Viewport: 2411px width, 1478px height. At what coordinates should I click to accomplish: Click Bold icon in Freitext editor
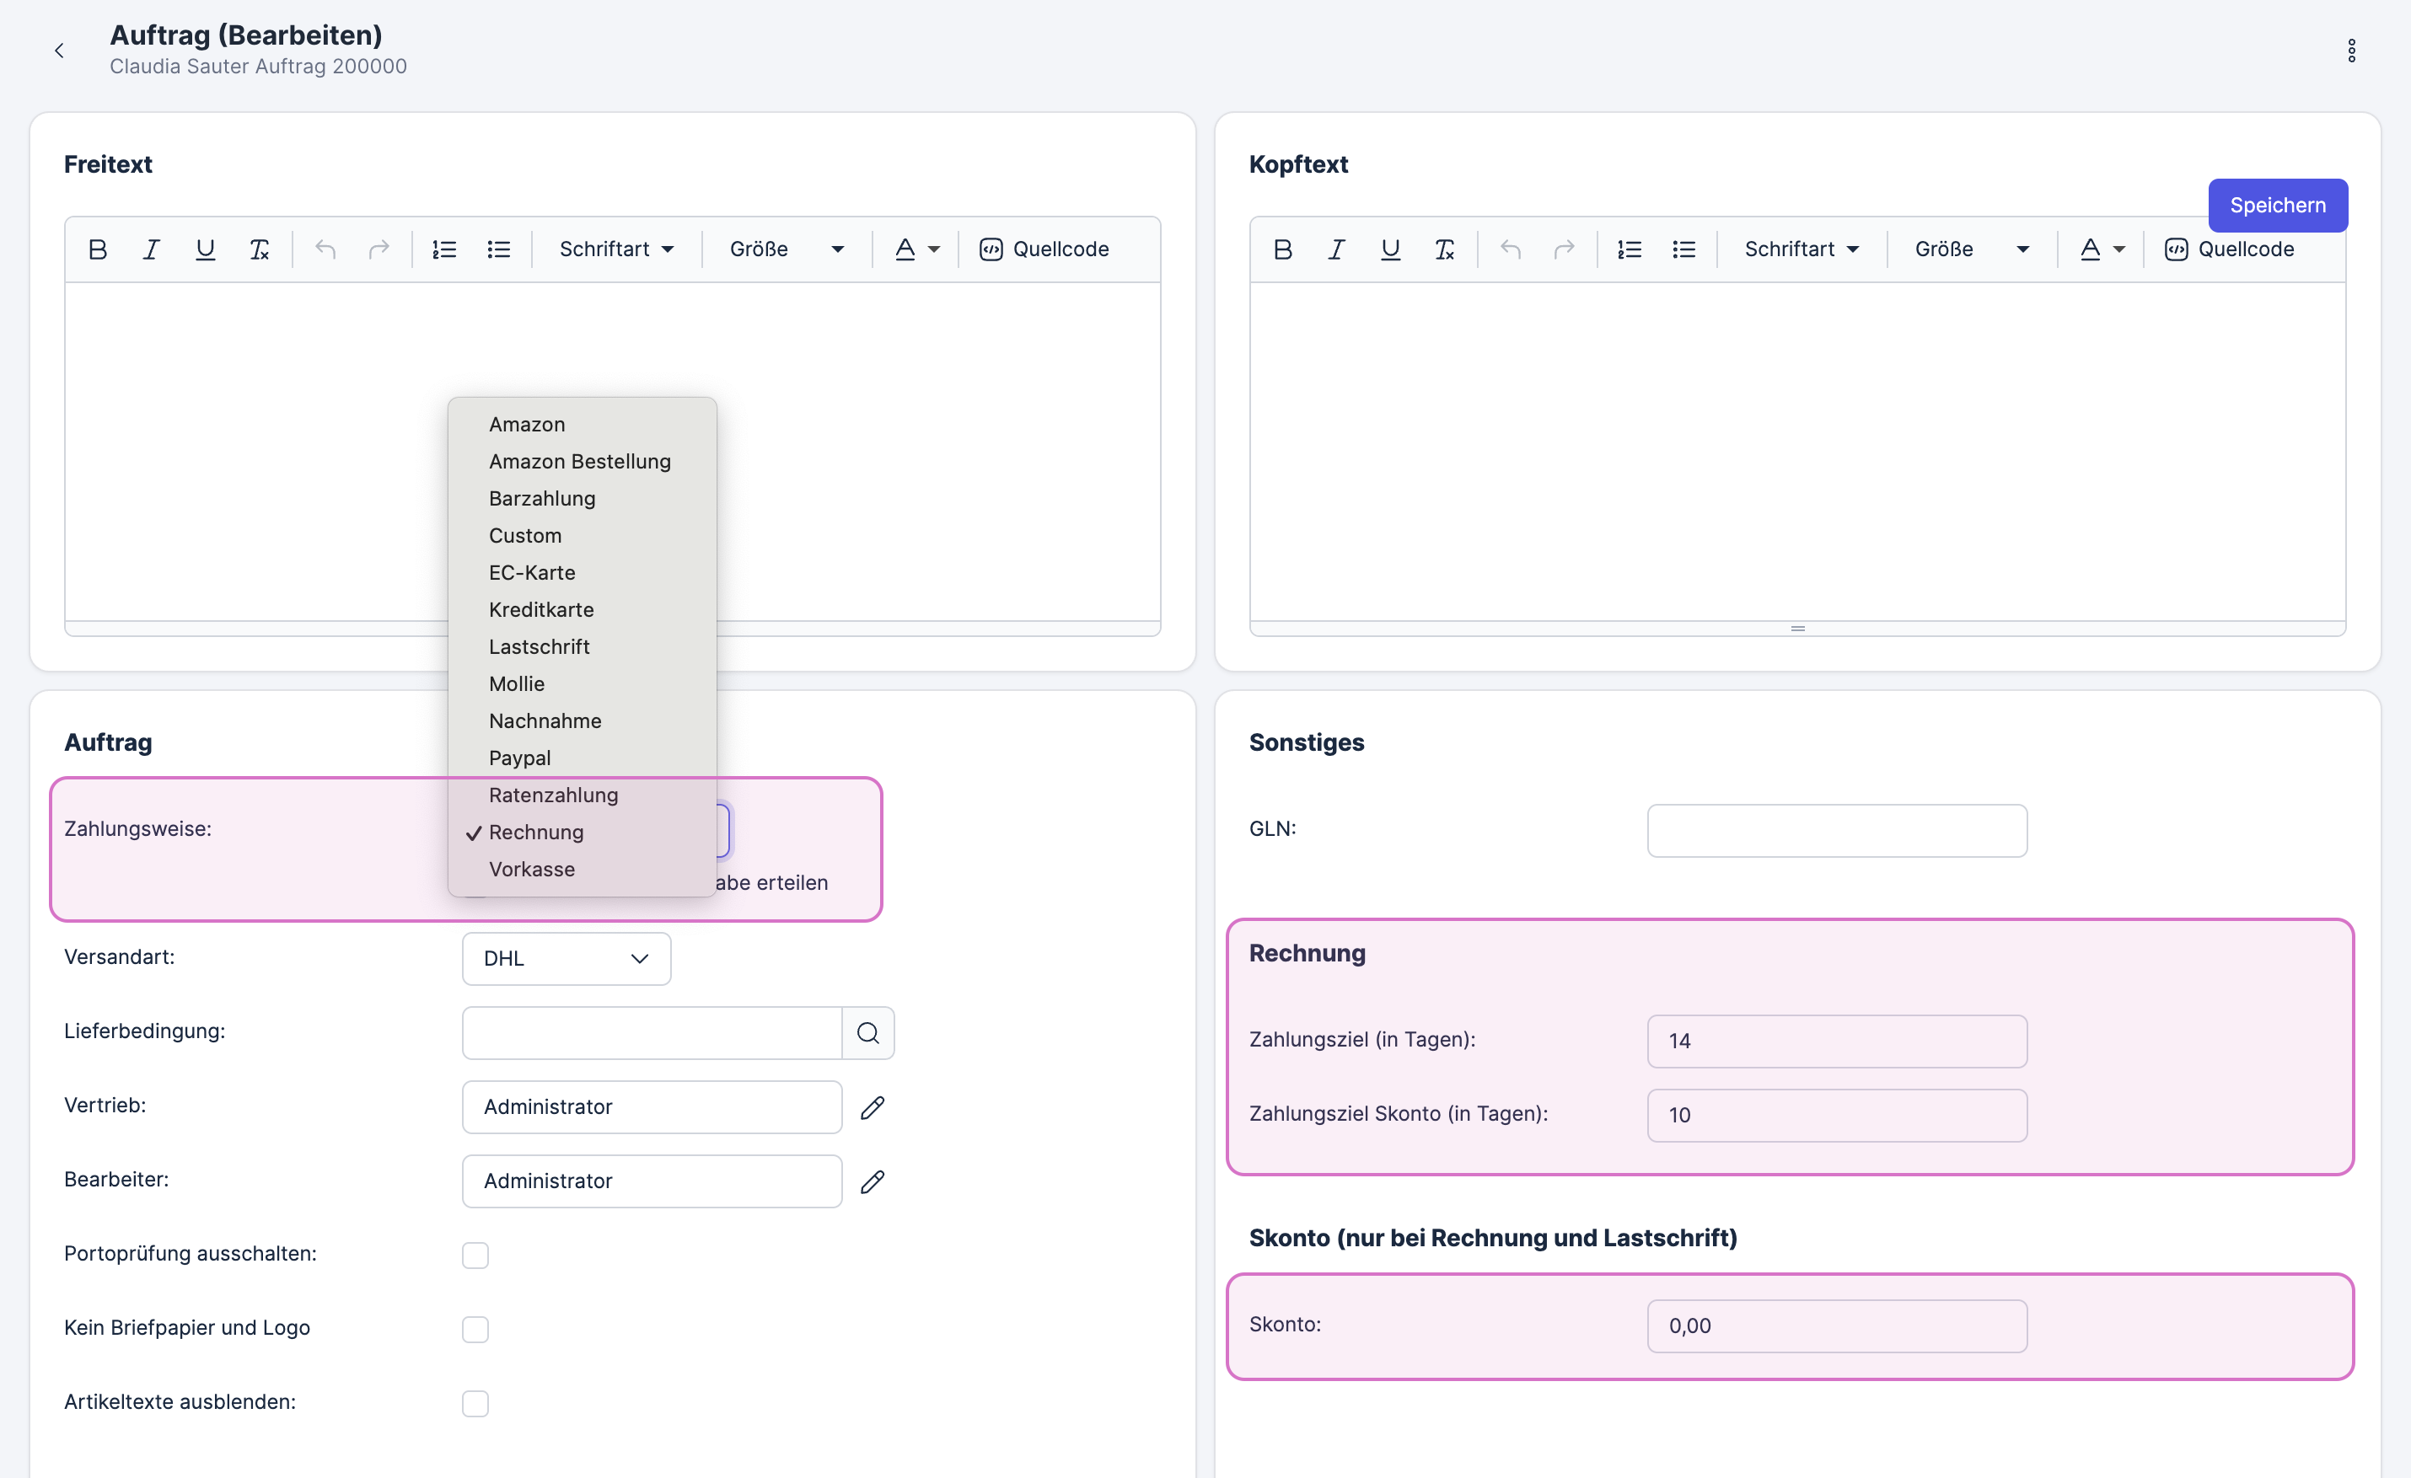97,249
